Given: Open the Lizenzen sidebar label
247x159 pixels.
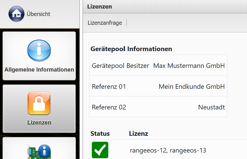Looking at the screenshot, I should [x=39, y=122].
